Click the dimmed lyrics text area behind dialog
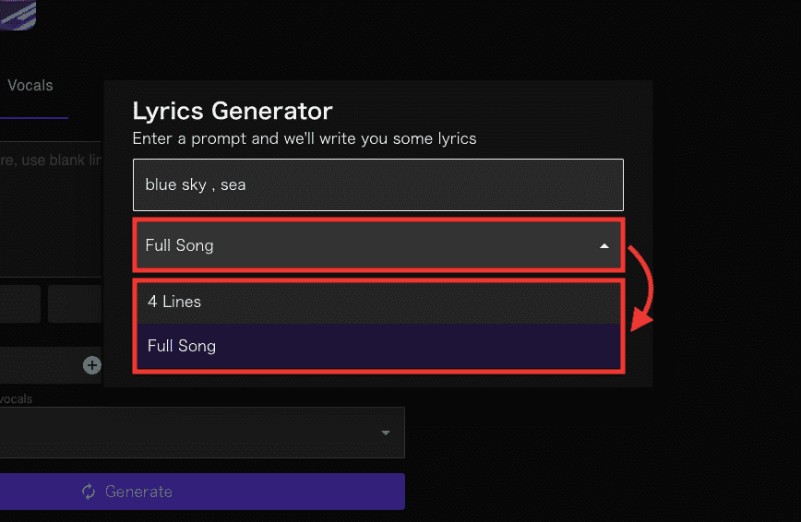801x522 pixels. point(51,209)
